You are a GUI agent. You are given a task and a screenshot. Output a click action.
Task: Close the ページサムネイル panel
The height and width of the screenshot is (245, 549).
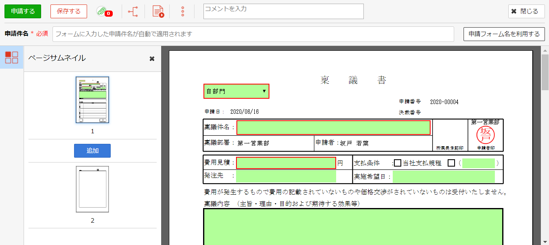[152, 59]
